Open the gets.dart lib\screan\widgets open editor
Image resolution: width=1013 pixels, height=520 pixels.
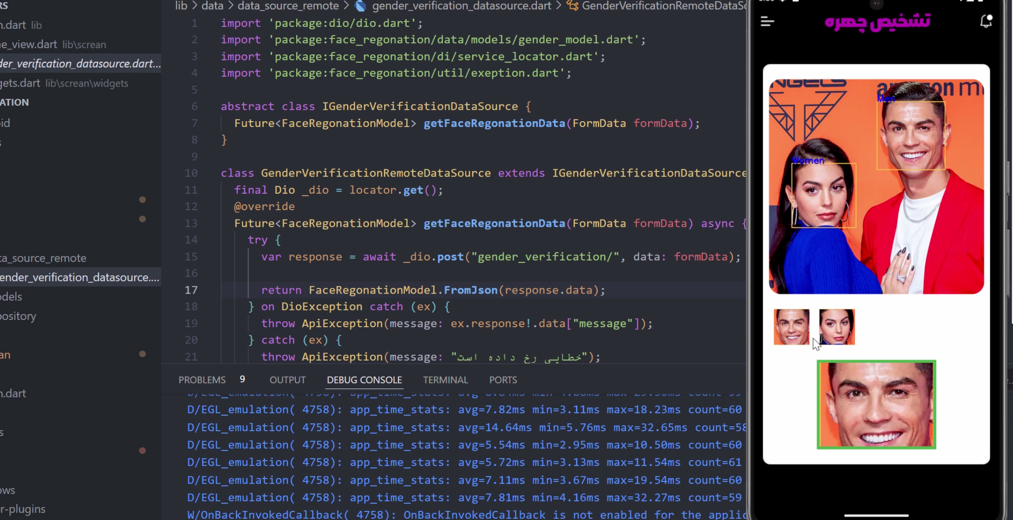point(64,83)
